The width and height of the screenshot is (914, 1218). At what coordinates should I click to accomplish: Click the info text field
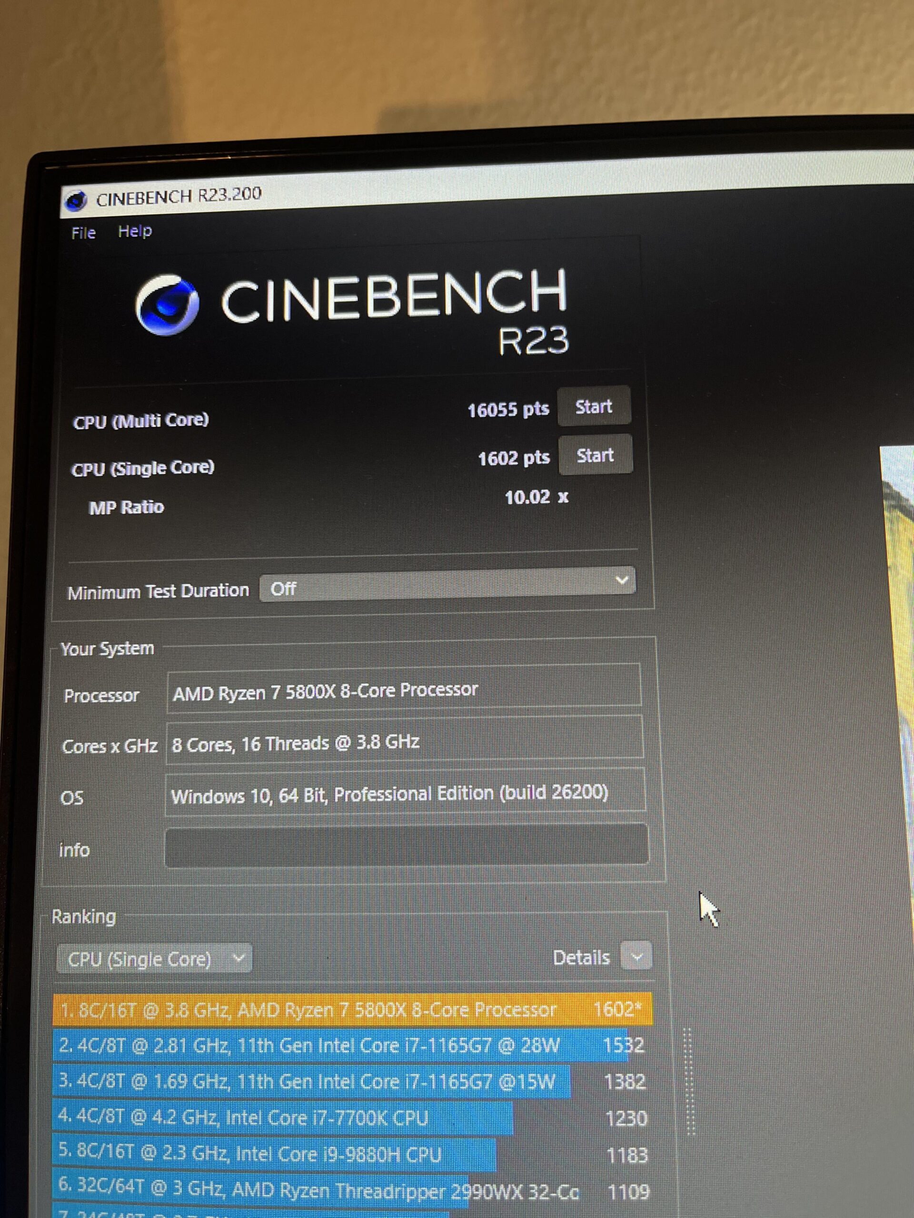pyautogui.click(x=407, y=844)
